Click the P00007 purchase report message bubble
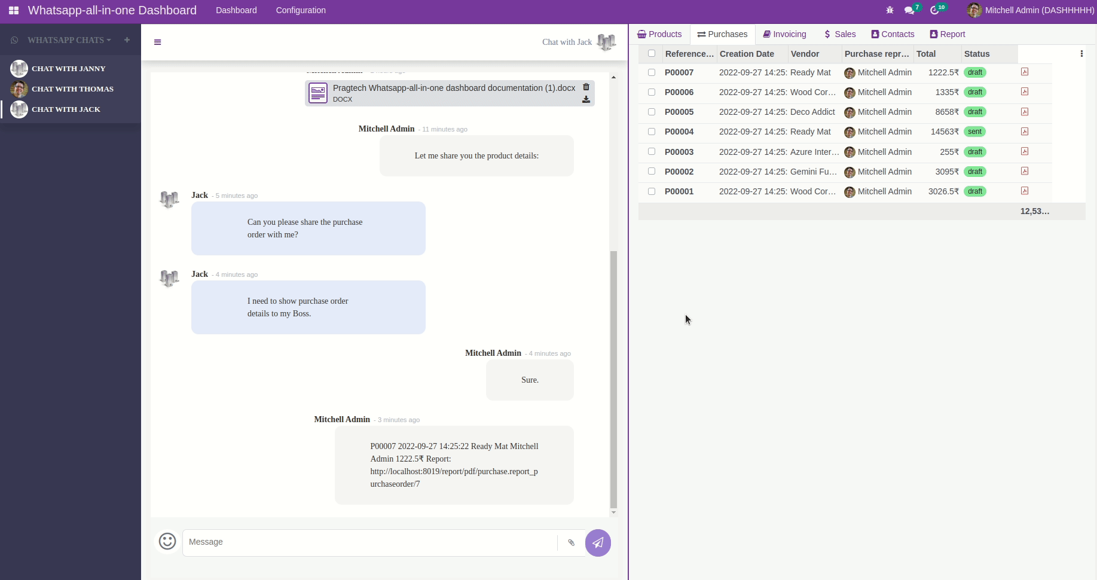Image resolution: width=1097 pixels, height=580 pixels. [x=454, y=465]
